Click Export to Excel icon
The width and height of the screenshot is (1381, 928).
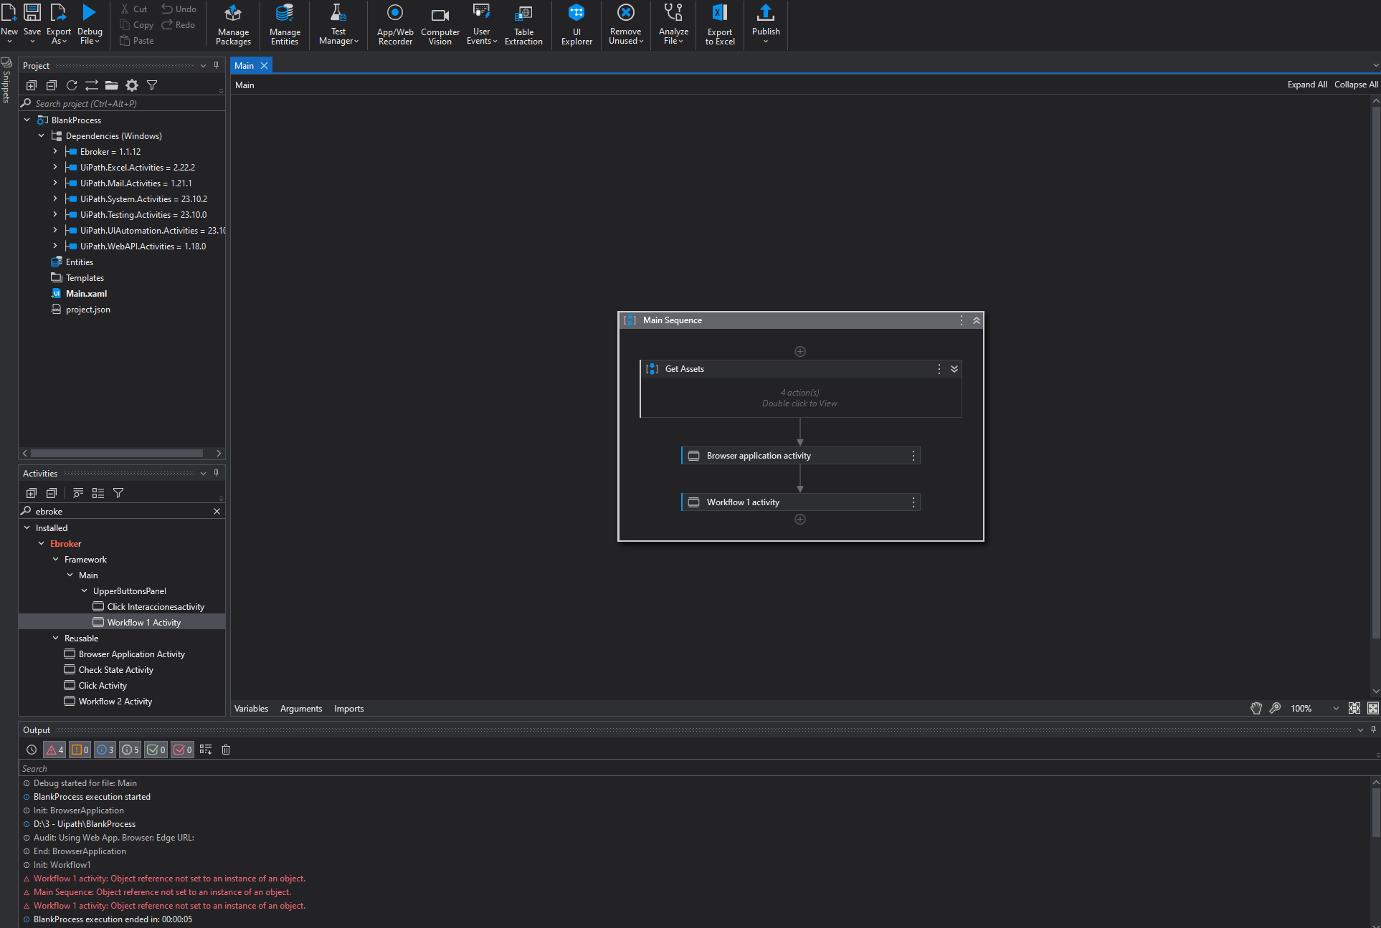719,24
